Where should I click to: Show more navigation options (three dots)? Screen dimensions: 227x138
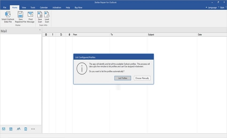click(x=33, y=129)
